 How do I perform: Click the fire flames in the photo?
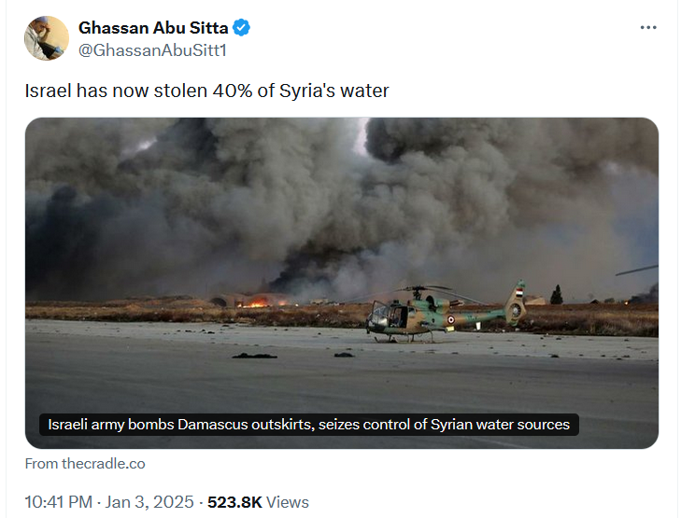(254, 302)
